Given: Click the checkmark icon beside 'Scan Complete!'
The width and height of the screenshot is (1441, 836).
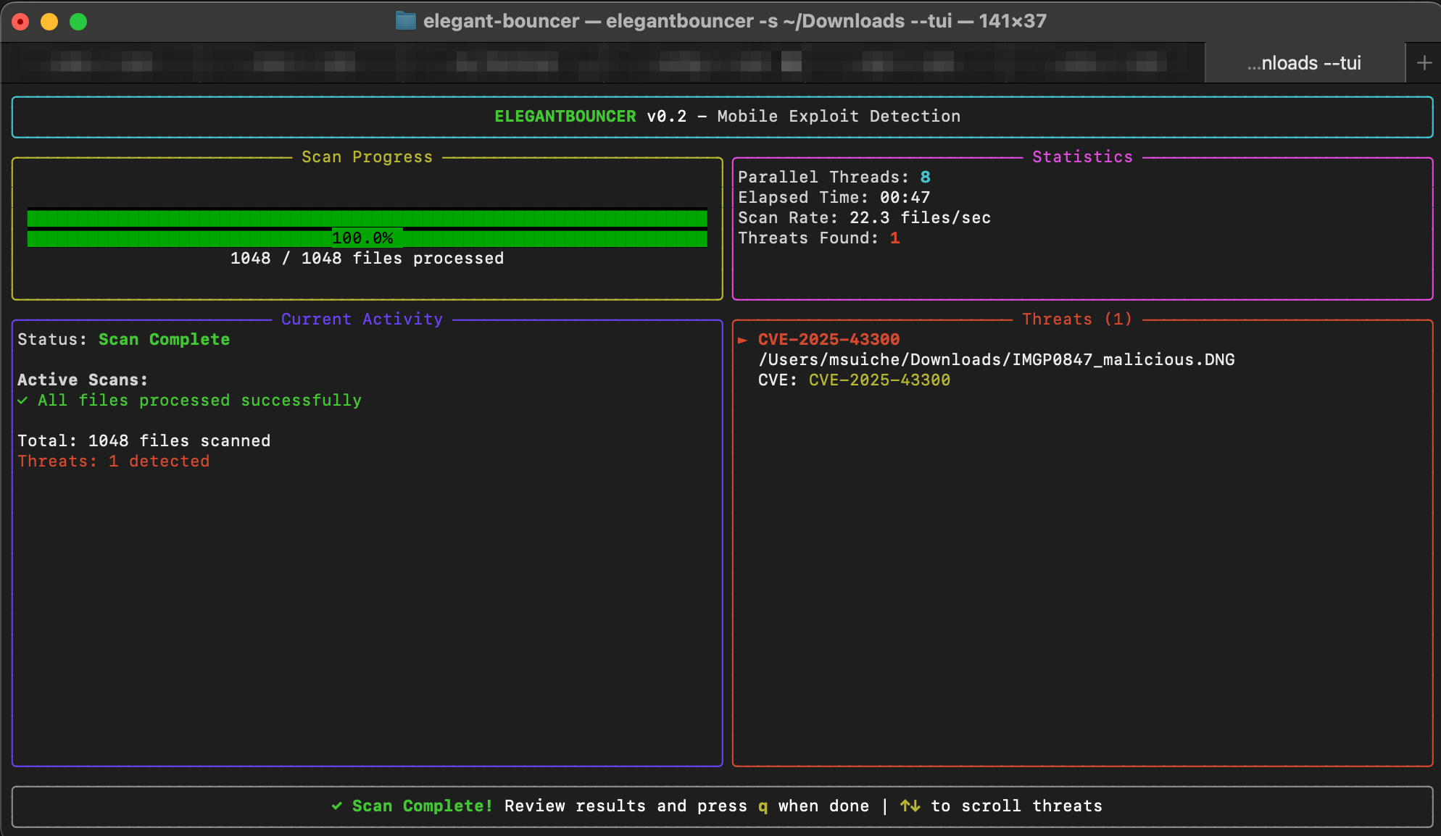Looking at the screenshot, I should (x=338, y=806).
